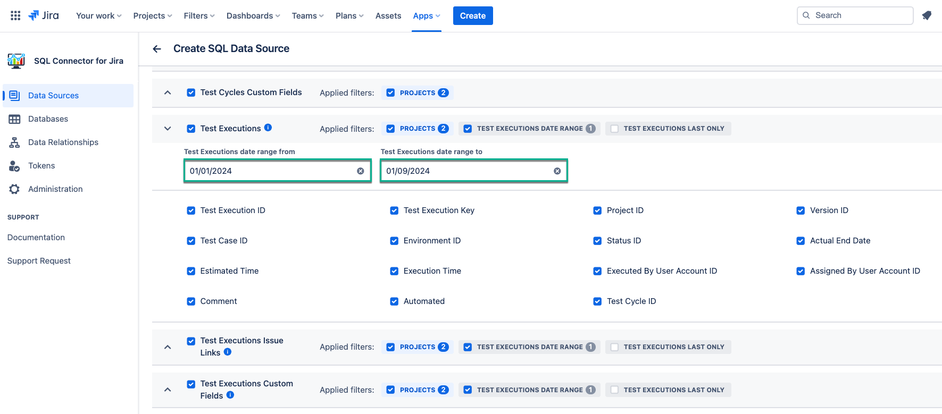942x414 pixels.
Task: Collapse the Test Executions section
Action: [168, 129]
